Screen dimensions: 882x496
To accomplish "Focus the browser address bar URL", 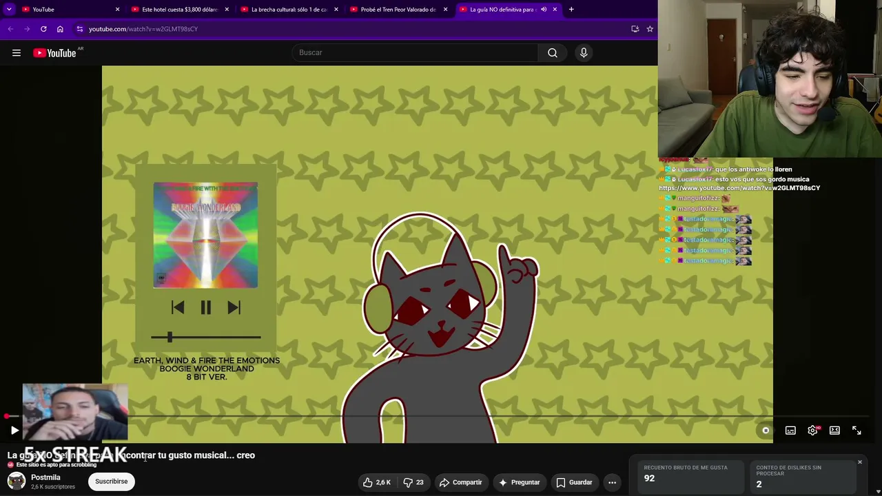I will (x=143, y=29).
